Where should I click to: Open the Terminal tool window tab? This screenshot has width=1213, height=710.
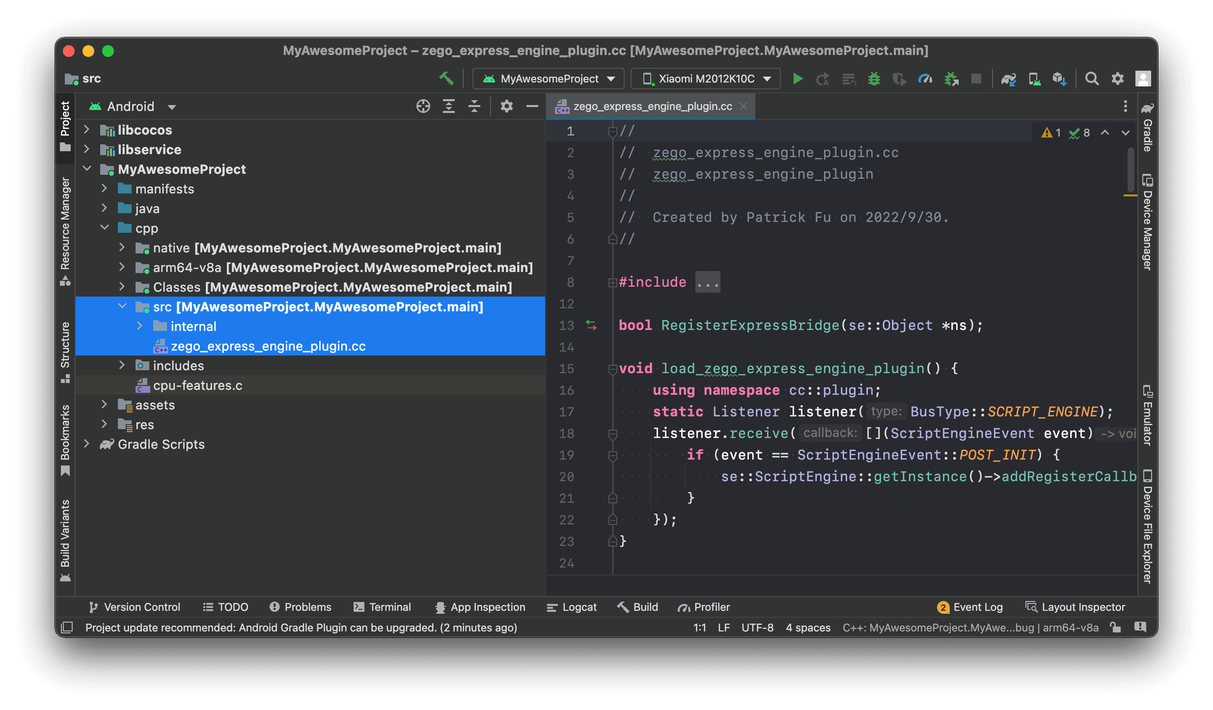pos(382,607)
